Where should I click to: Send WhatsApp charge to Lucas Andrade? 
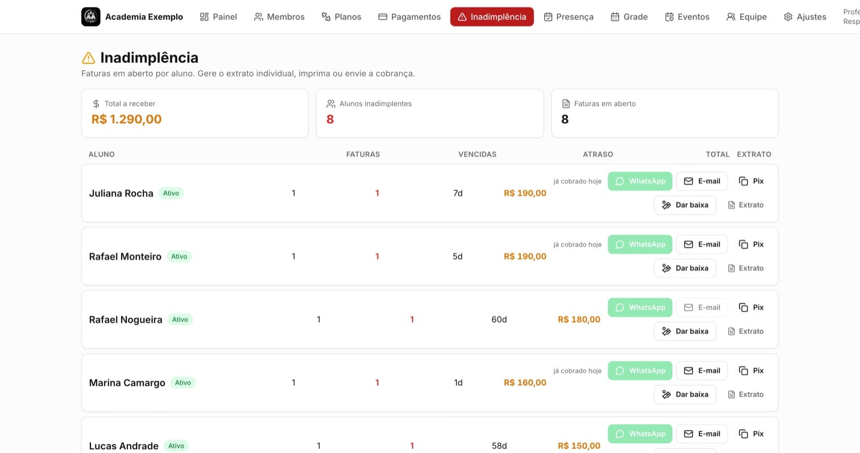click(640, 434)
